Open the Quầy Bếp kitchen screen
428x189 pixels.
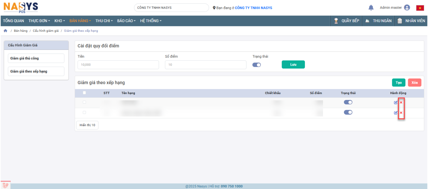tap(346, 21)
